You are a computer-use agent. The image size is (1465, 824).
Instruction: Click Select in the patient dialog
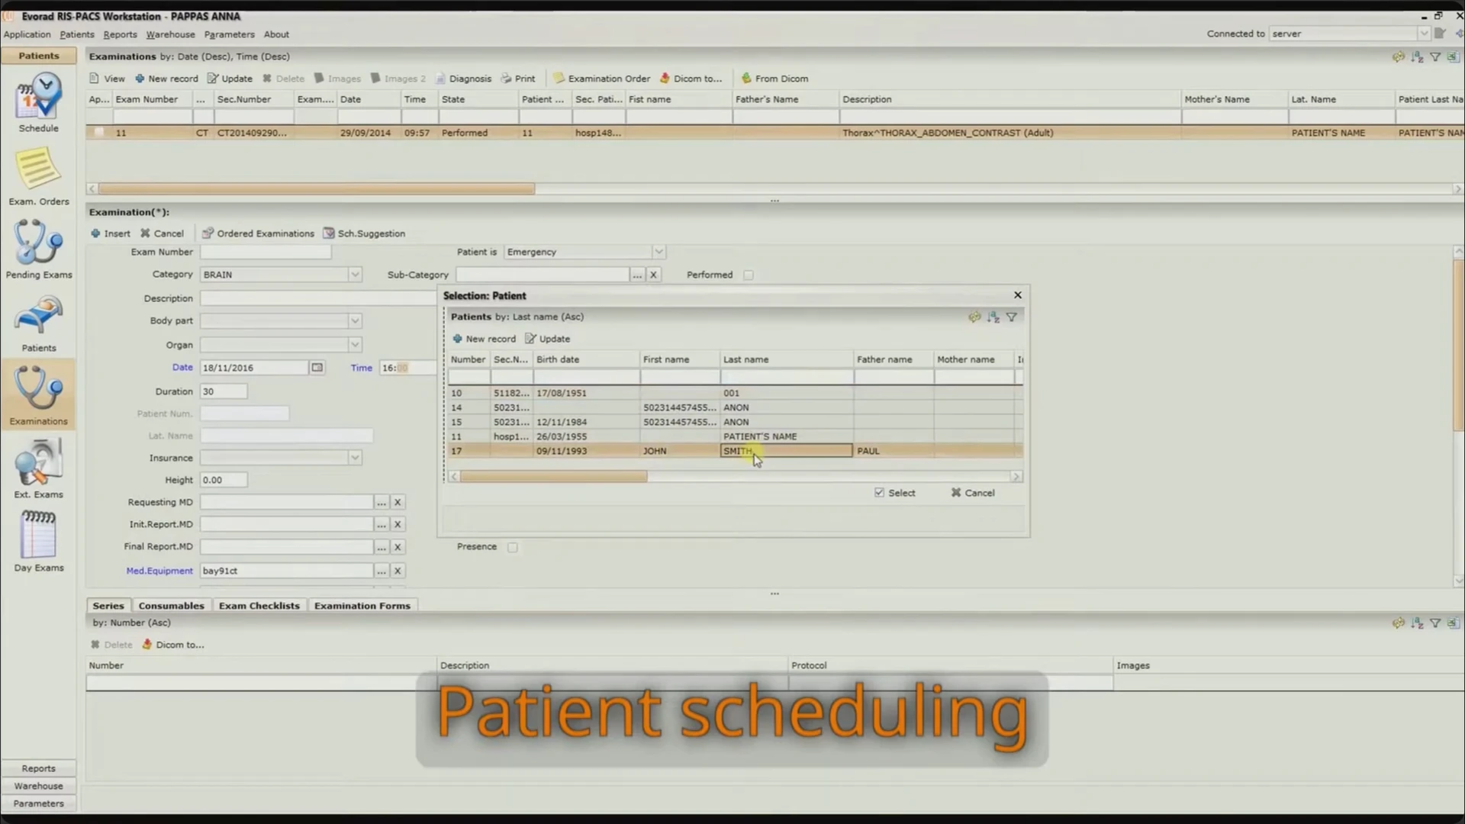[895, 493]
